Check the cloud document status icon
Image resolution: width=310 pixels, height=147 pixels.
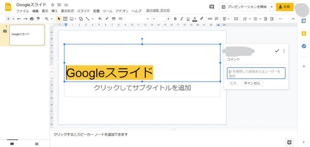[x=66, y=5]
